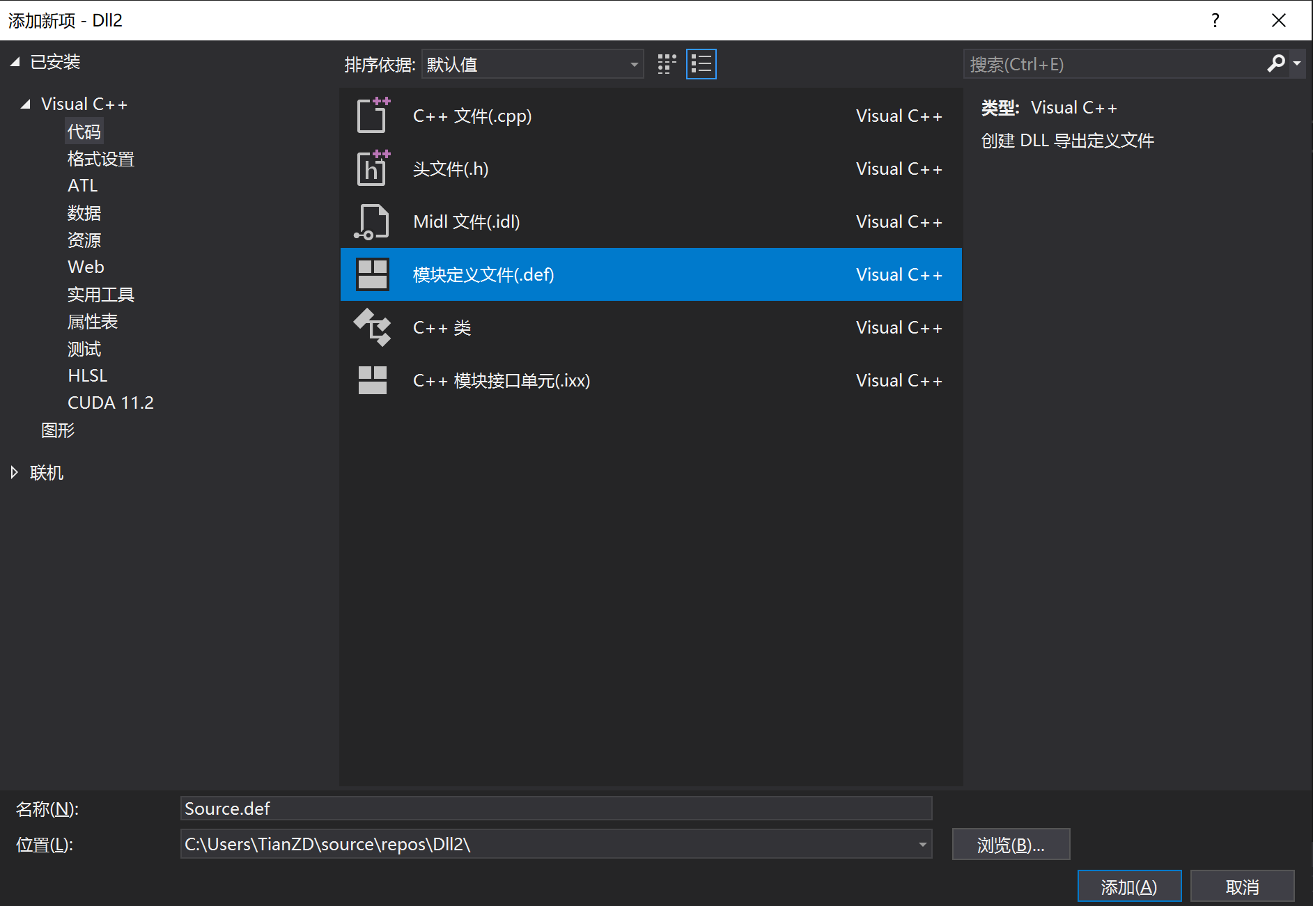Screen dimensions: 1313x906
Task: Click the 浏览(B)... browse button
Action: (1011, 845)
